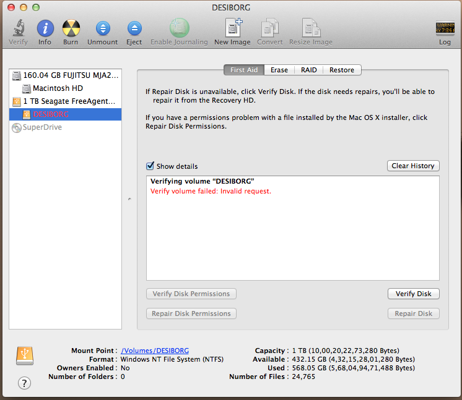Open the /Volumes/DESIBORG mount point link
Screen dimensions: 462x400
pos(155,351)
